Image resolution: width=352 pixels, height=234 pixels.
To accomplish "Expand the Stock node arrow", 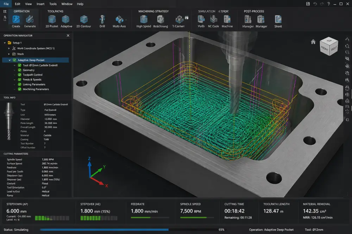I will (9, 54).
